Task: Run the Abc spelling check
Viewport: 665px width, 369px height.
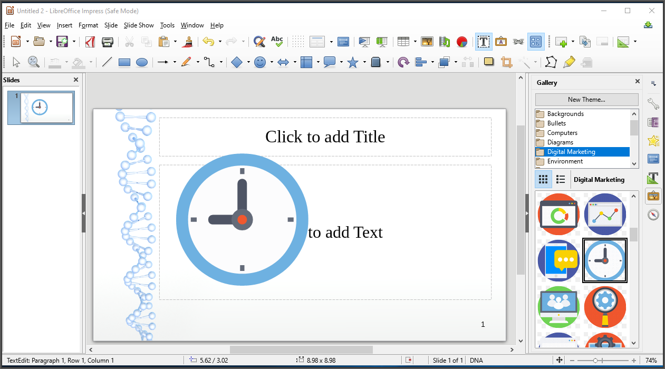Action: 277,42
